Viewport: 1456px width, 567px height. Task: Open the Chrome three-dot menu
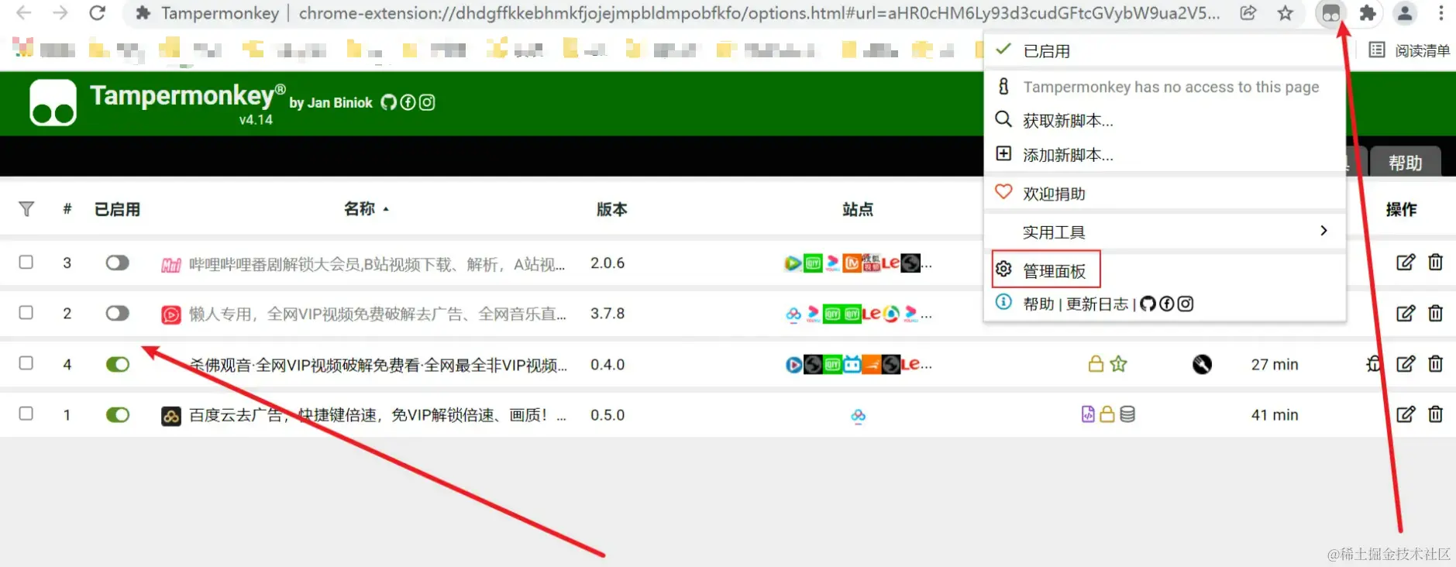(1441, 13)
